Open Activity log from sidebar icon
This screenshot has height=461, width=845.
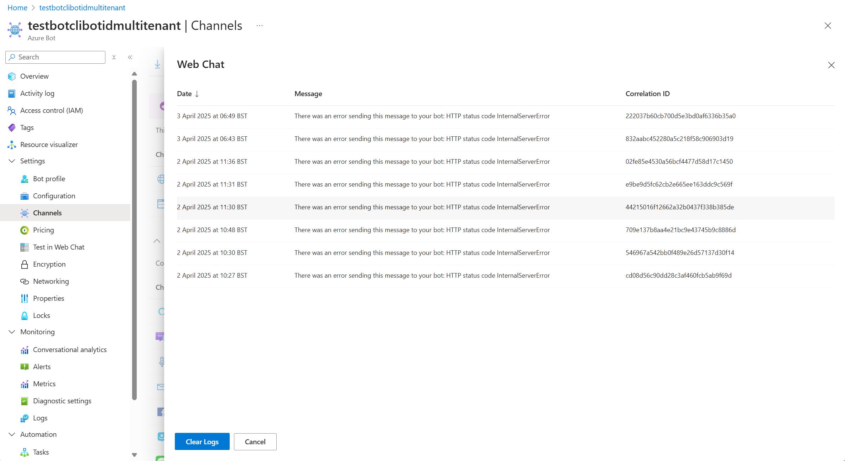pos(12,93)
